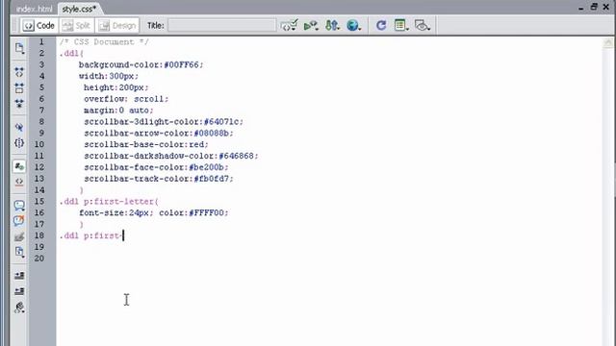The image size is (616, 346).
Task: Restore down the document window
Action: click(594, 7)
